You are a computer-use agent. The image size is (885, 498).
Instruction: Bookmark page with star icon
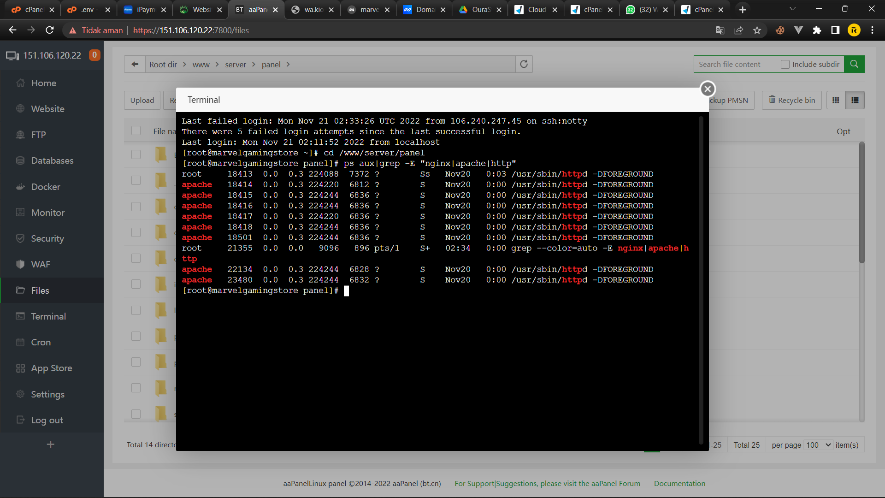click(x=757, y=30)
